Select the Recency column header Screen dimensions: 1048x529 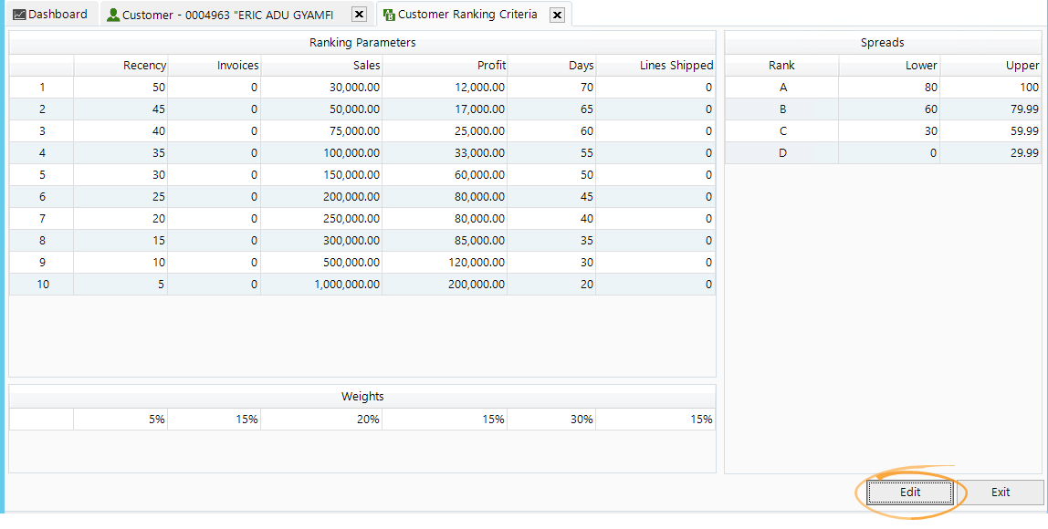(146, 65)
